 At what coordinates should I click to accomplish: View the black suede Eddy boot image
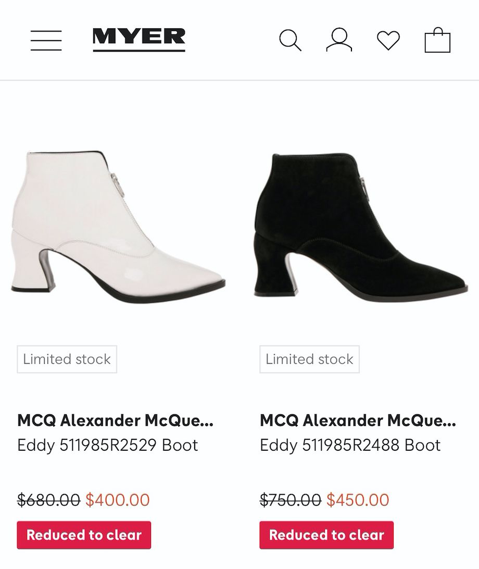pos(360,225)
